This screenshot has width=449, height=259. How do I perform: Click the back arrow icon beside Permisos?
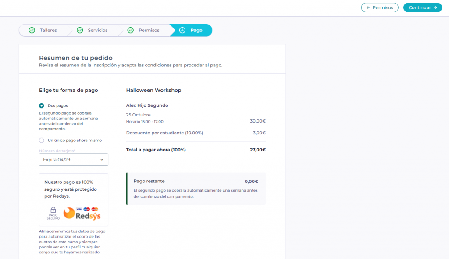[368, 7]
